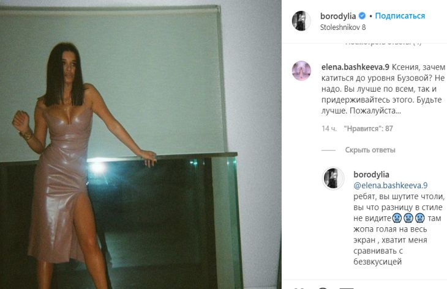Open borodylia username above the reply

click(371, 174)
